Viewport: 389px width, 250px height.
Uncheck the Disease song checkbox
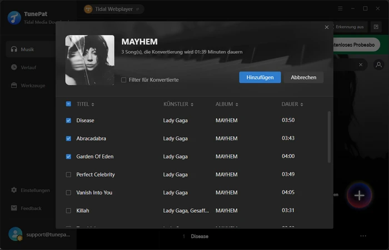point(68,121)
